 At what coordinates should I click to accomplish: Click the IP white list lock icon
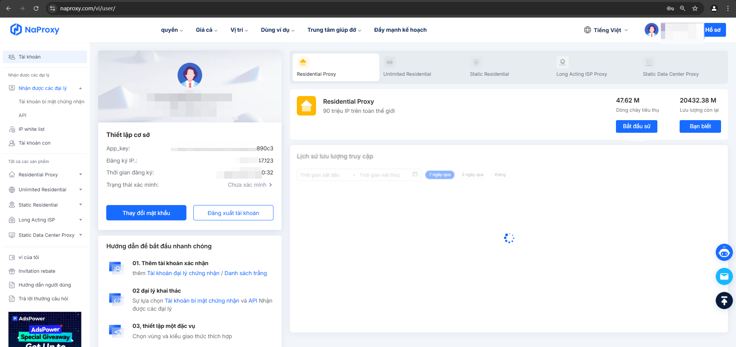click(x=12, y=129)
